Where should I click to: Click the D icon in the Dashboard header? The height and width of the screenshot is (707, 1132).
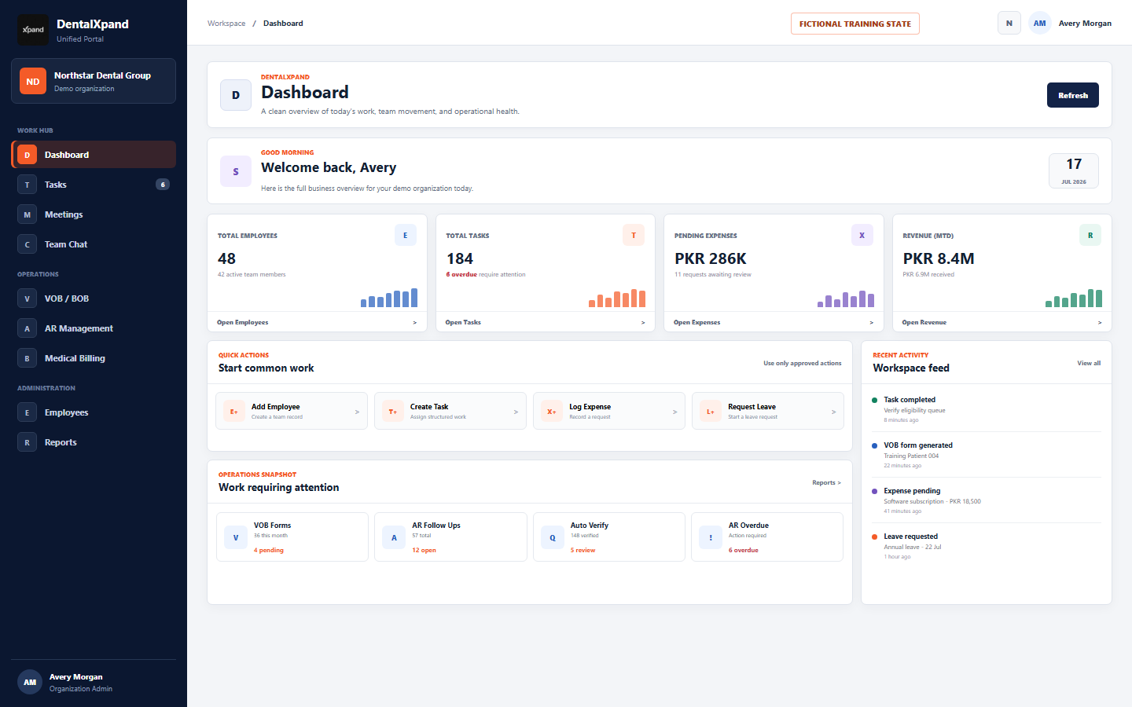pos(236,95)
